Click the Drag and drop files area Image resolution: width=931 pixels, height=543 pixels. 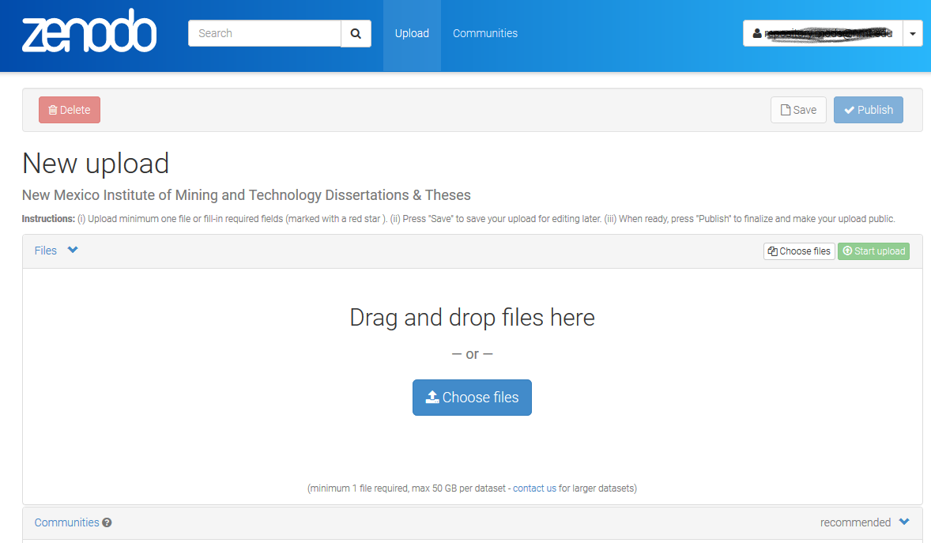click(x=472, y=318)
